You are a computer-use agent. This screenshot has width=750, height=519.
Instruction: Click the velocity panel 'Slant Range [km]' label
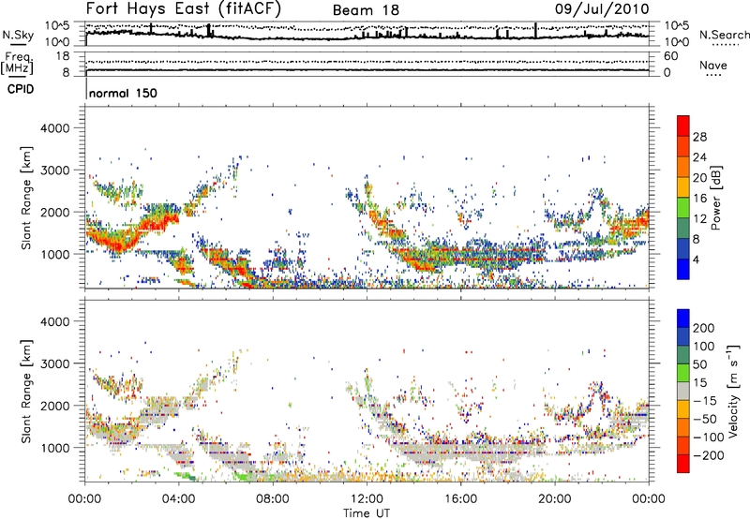(x=26, y=392)
